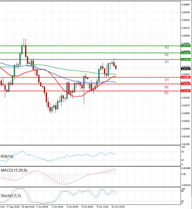Select the 0.64400 price tag

pyautogui.click(x=186, y=59)
